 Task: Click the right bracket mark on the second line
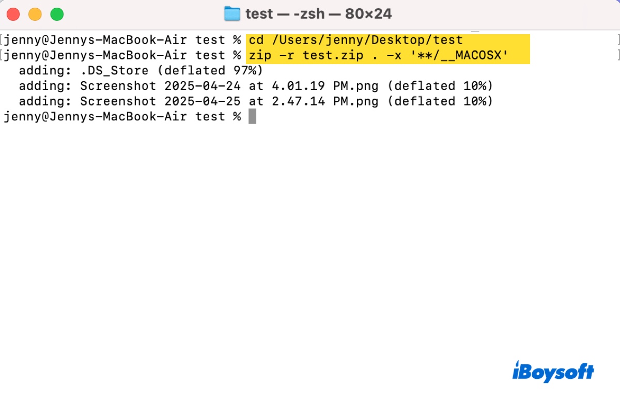point(617,55)
